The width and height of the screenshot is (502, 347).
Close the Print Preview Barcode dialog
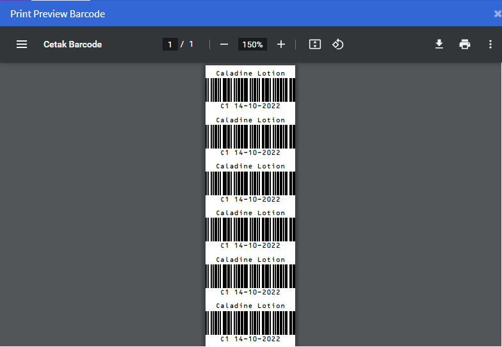point(498,13)
